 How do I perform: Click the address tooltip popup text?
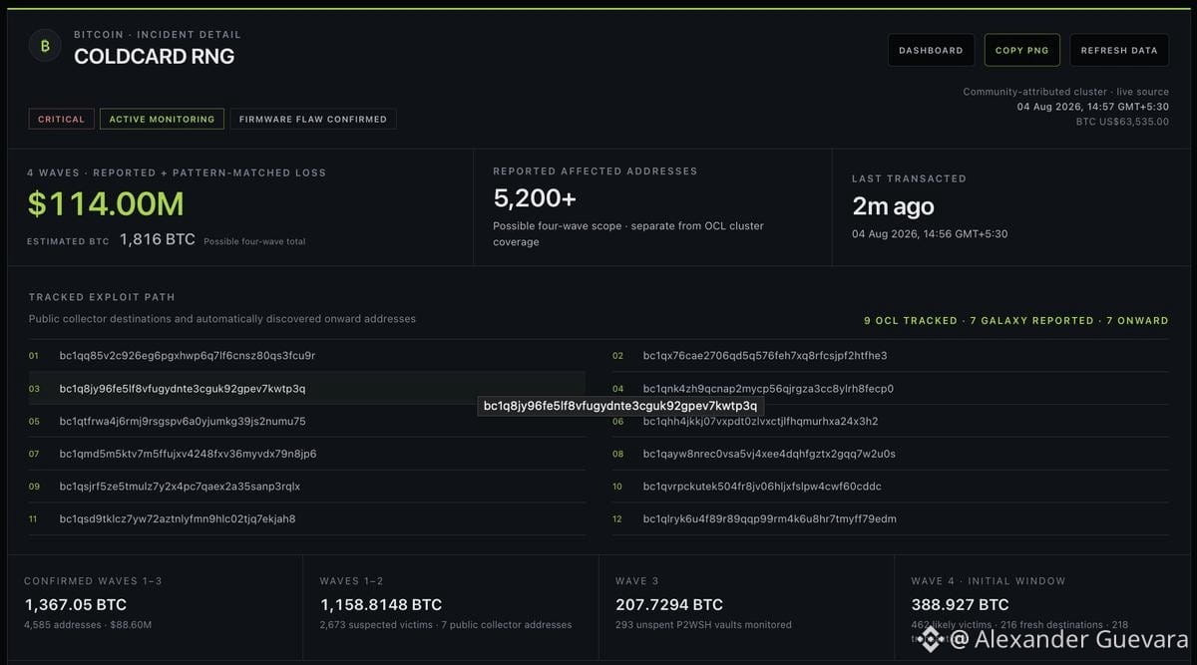[x=620, y=406]
